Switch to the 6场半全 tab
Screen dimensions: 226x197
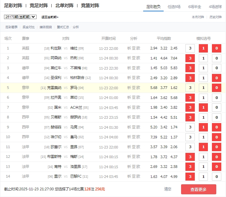(195, 6)
